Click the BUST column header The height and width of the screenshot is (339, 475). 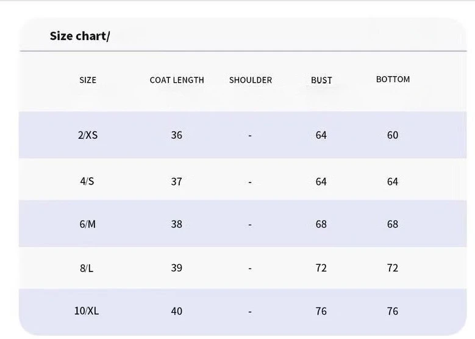tap(321, 80)
